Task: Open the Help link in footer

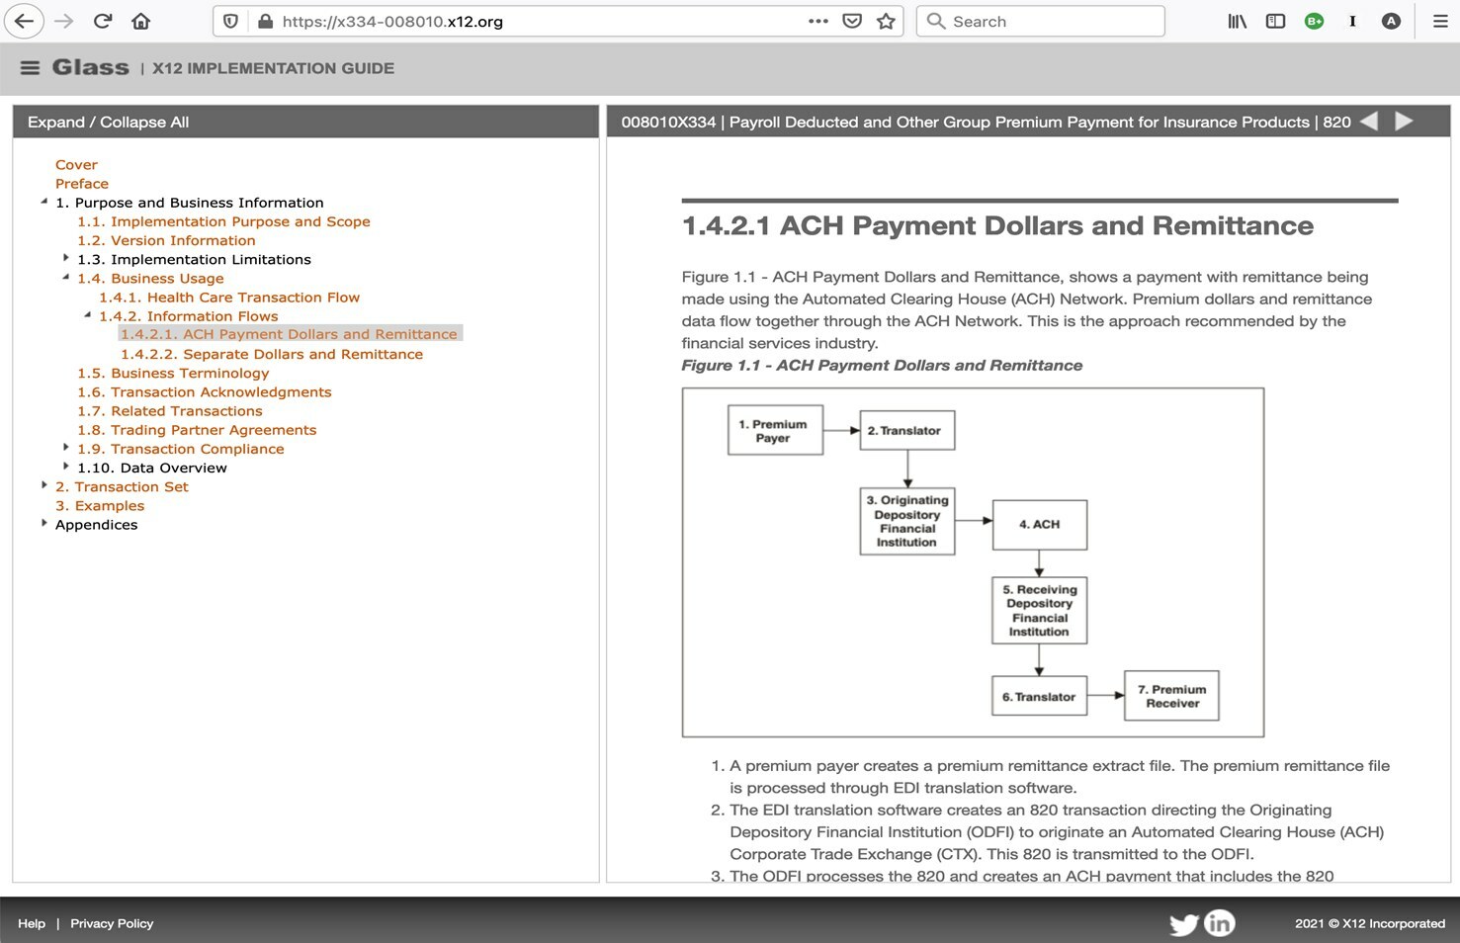Action: point(32,923)
